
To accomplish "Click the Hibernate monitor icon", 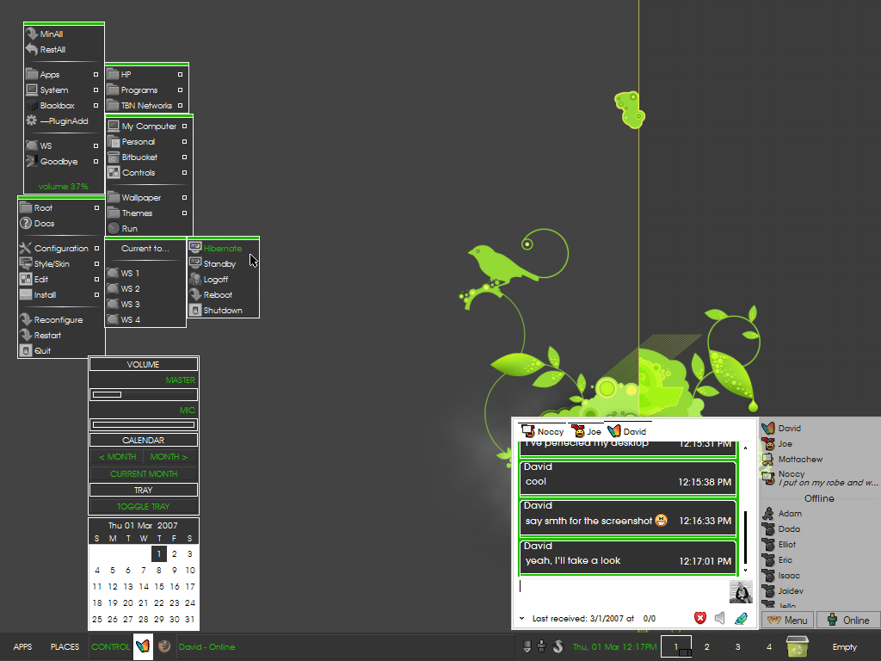I will 195,247.
